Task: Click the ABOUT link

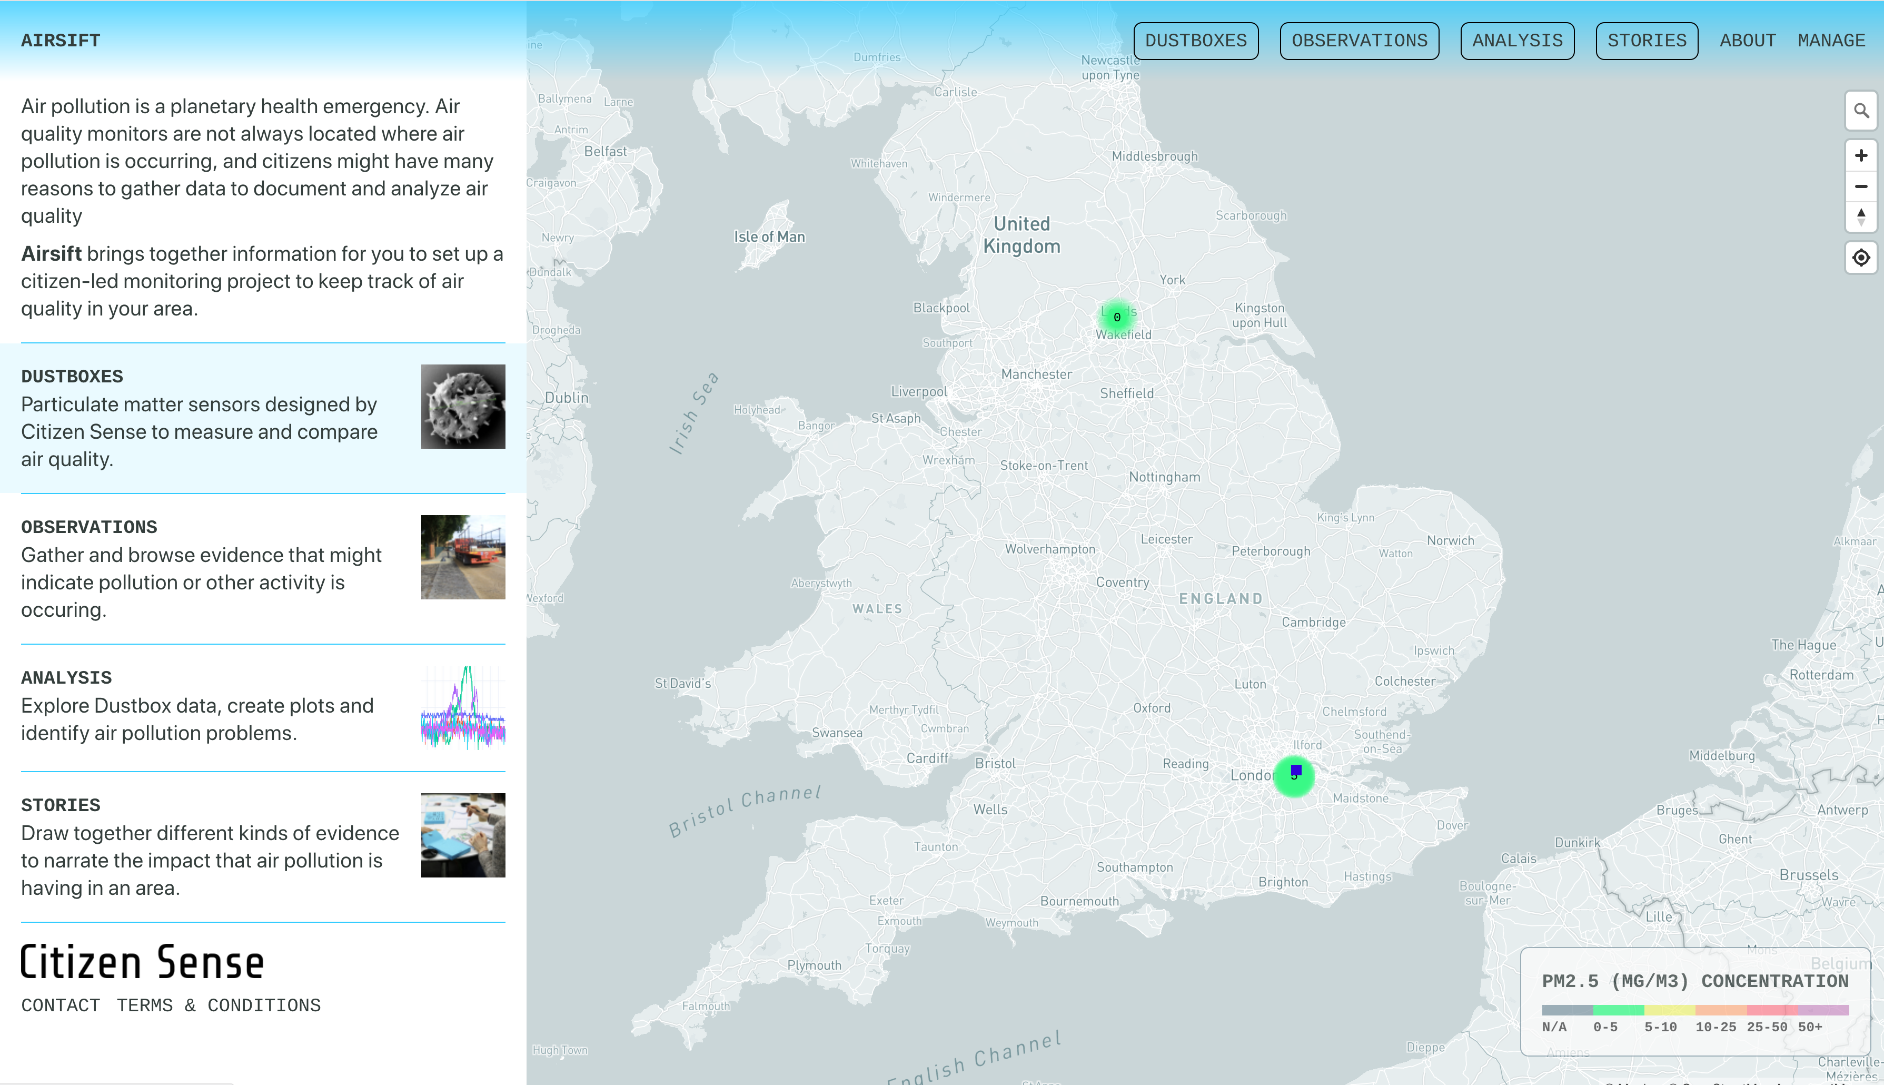Action: click(x=1747, y=40)
